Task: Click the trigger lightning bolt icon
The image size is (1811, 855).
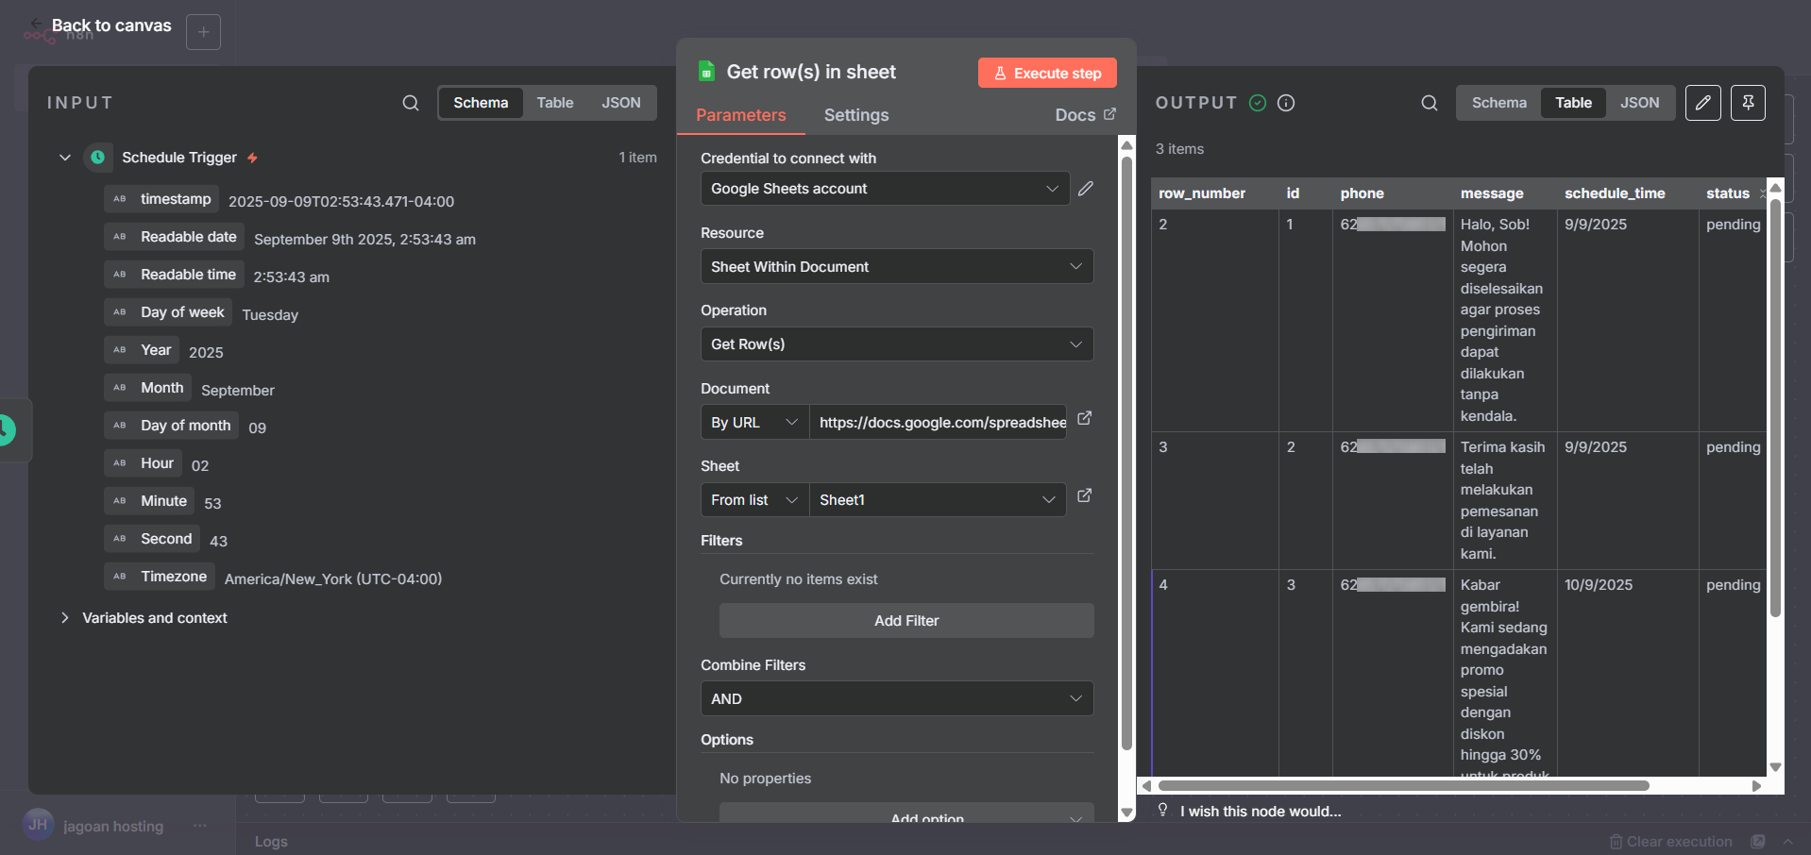Action: tap(252, 158)
